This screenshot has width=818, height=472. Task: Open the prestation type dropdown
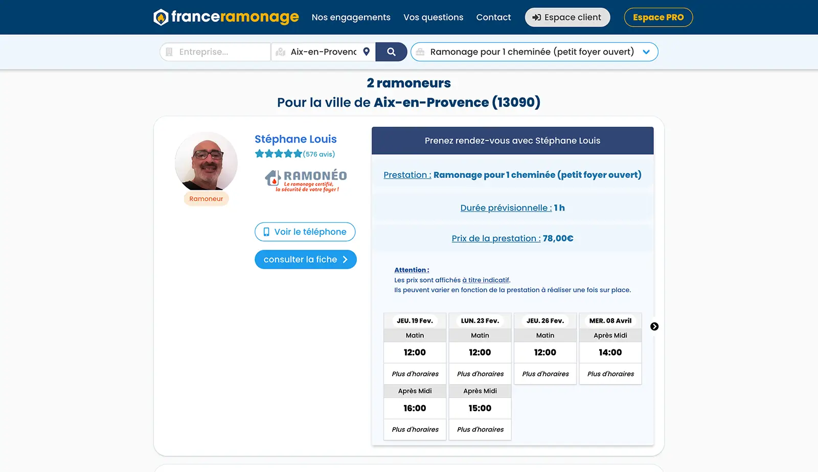click(647, 52)
